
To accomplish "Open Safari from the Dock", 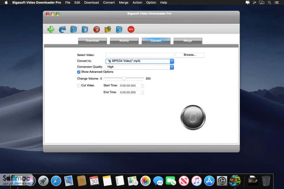I will point(56,181).
